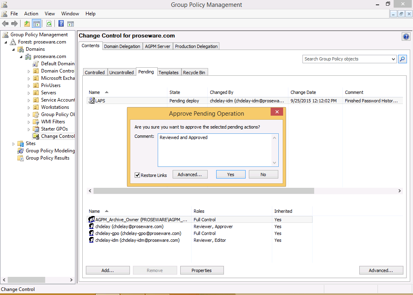Open the Action menu
413x295 pixels.
tap(31, 14)
